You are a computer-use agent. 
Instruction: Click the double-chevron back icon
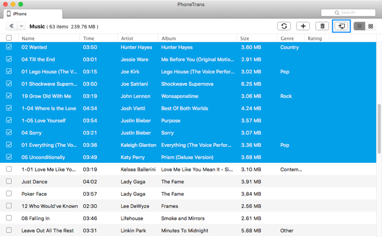(x=11, y=26)
